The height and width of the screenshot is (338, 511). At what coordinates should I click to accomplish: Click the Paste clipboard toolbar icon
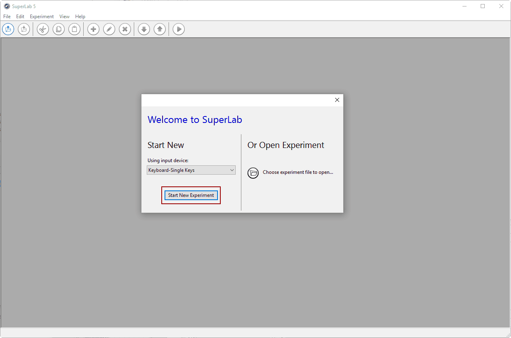click(74, 29)
